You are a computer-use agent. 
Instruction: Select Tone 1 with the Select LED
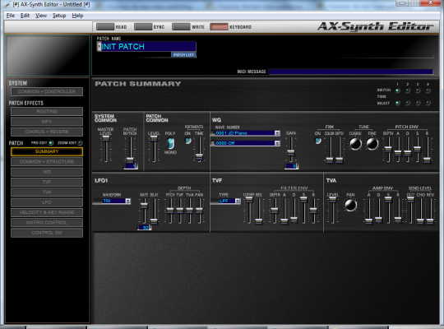[398, 103]
